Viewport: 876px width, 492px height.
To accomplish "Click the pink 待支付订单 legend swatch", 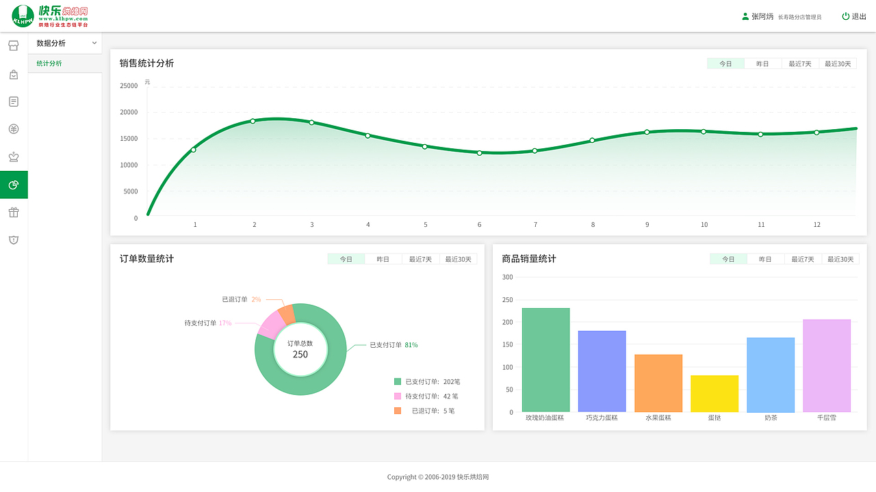I will [398, 396].
